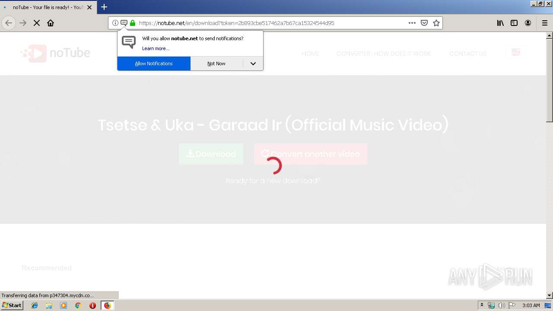
Task: Switch to Firefox taskbar button
Action: (107, 305)
